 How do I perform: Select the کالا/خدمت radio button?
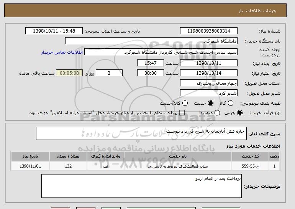[x=185, y=103]
